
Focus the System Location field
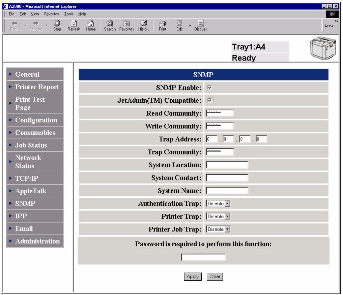(227, 165)
